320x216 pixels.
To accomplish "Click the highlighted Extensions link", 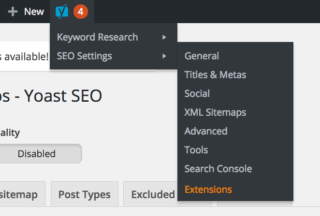I will click(208, 189).
